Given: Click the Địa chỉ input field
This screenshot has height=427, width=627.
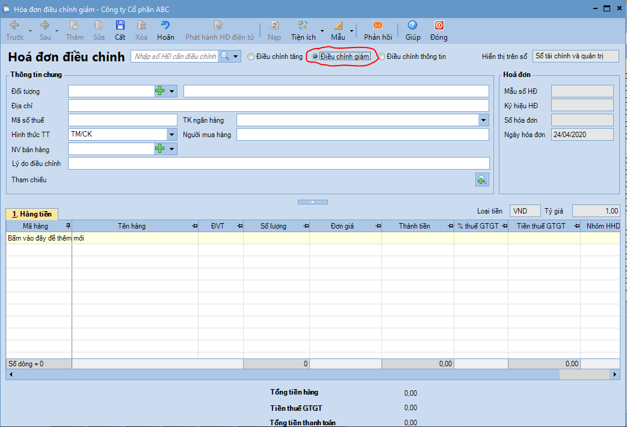Looking at the screenshot, I should point(279,106).
